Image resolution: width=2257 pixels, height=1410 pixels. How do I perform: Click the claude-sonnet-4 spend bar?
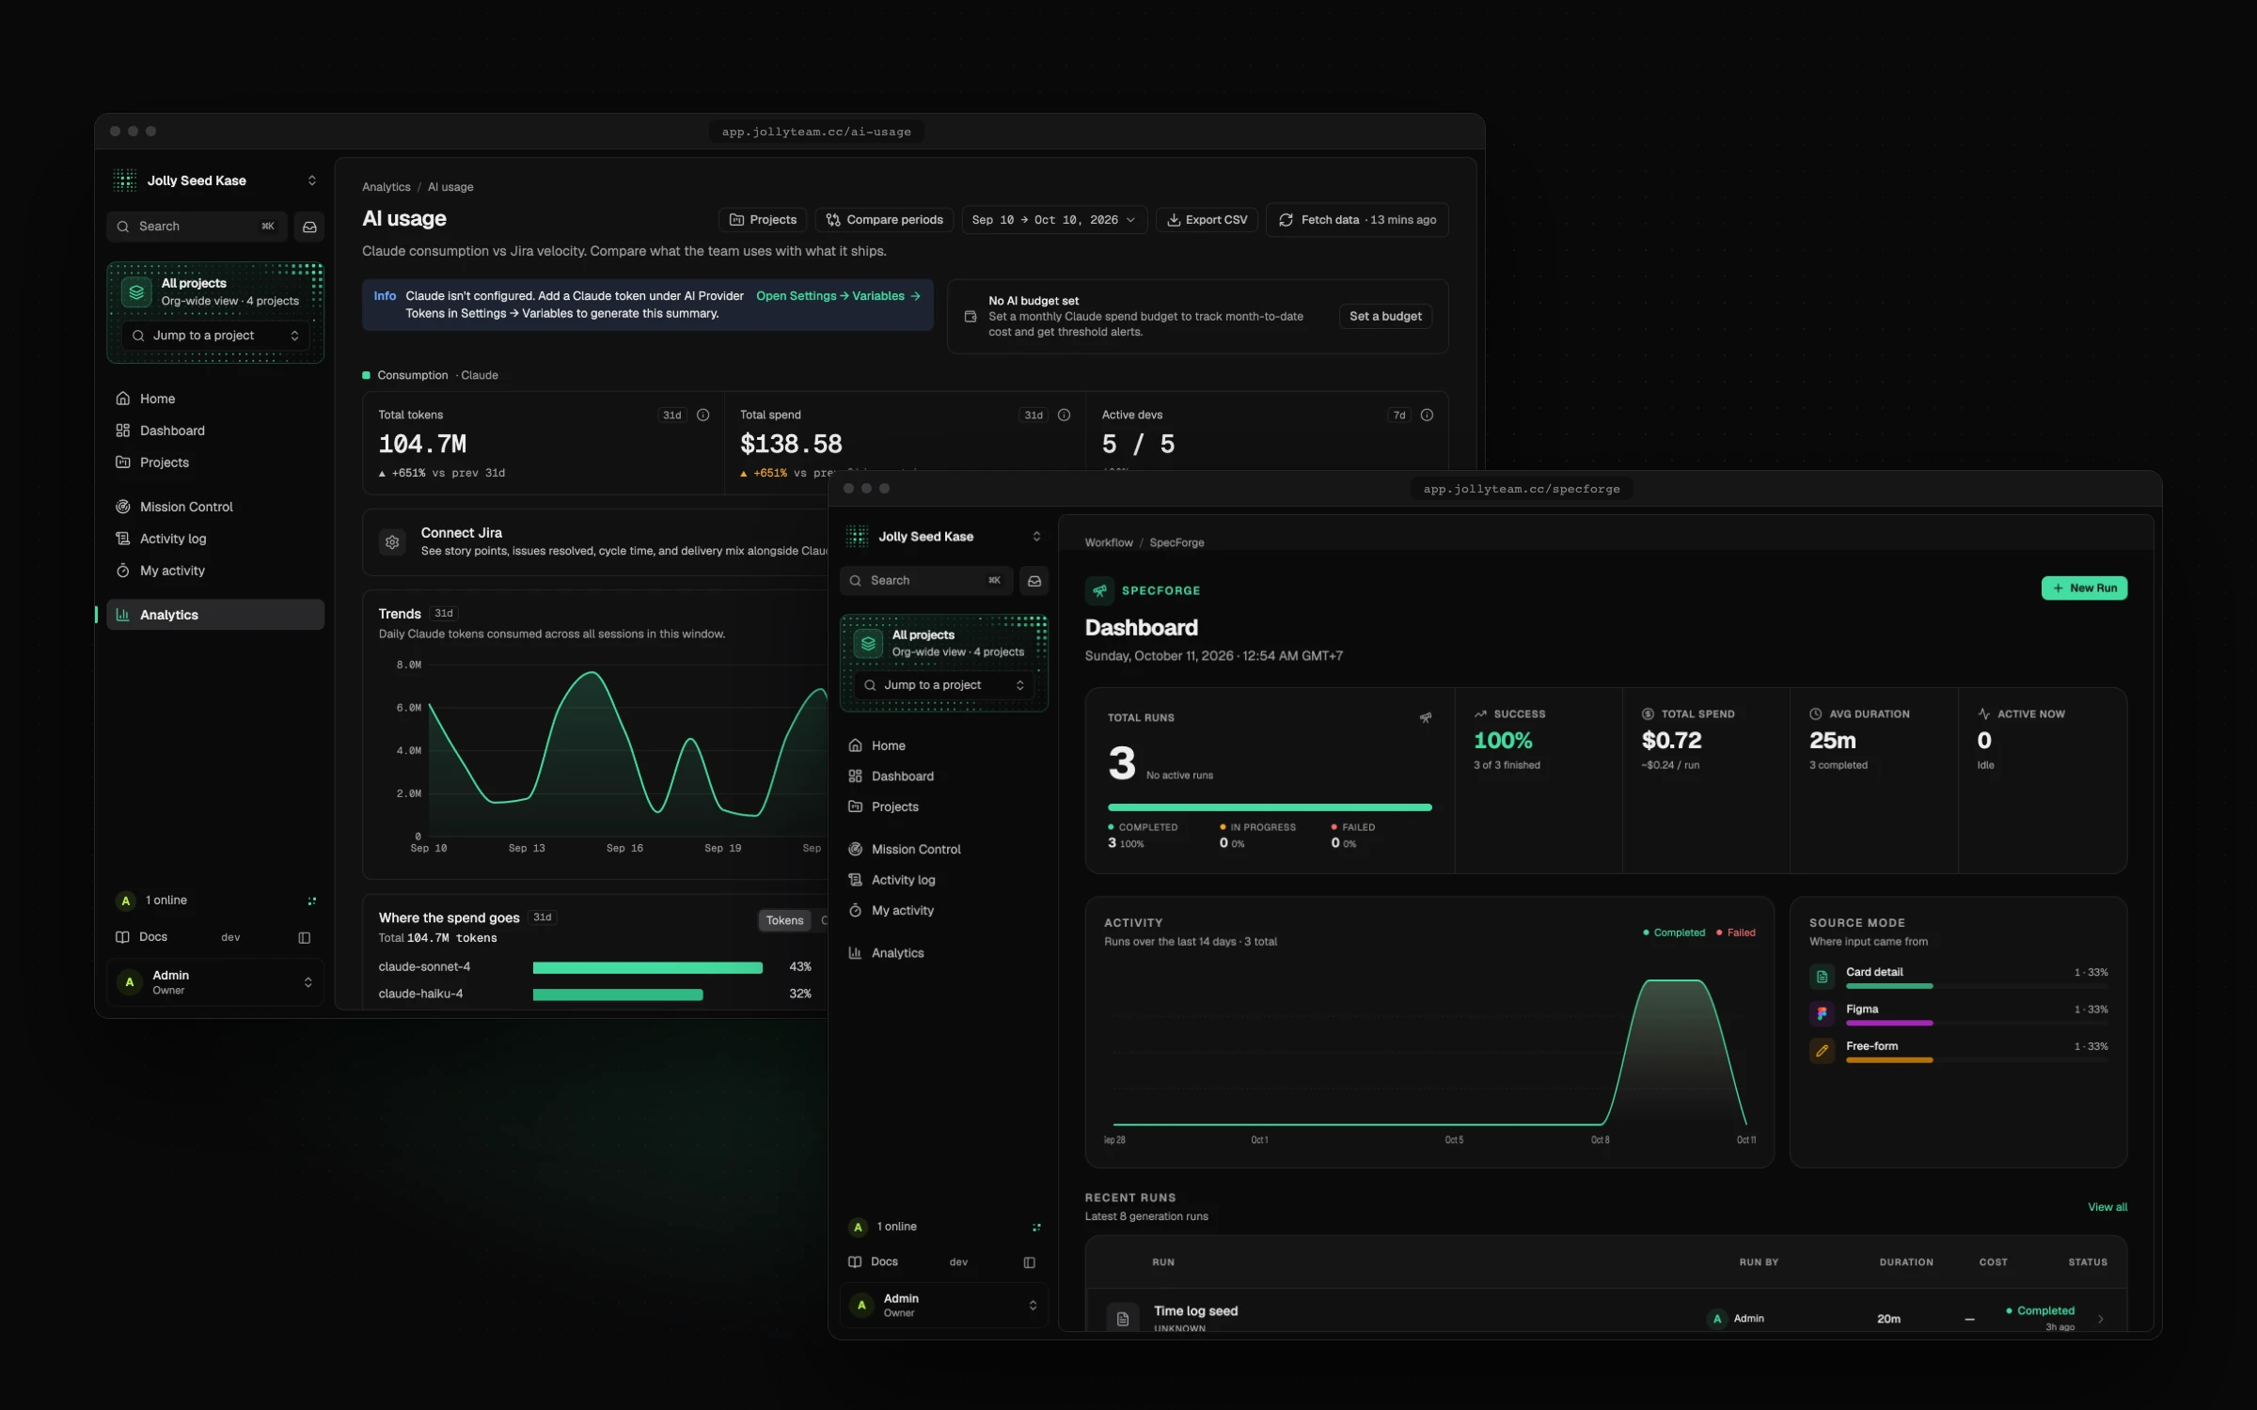(648, 967)
